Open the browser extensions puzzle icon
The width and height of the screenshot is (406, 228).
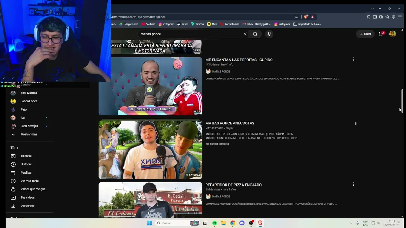(x=369, y=17)
